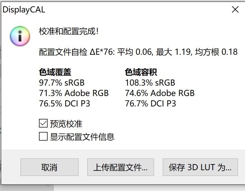Open 上传配置文件... upload button
The image size is (245, 191).
point(120,167)
